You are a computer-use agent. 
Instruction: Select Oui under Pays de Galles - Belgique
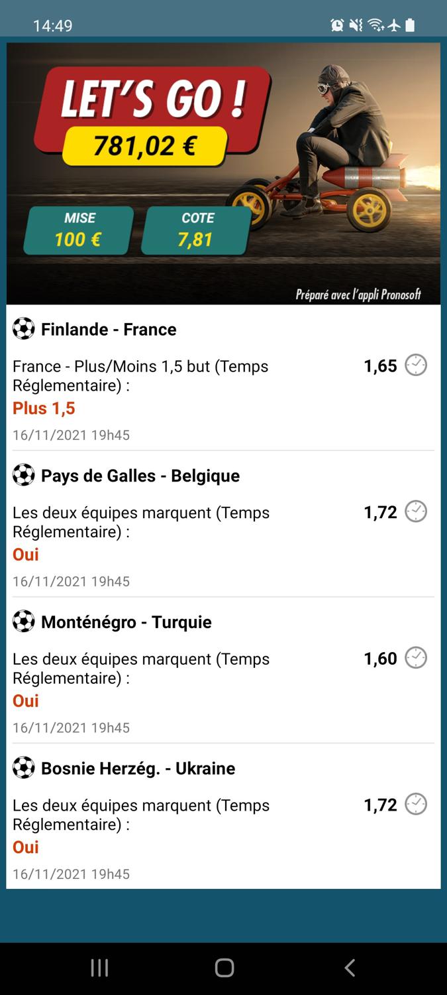coord(26,555)
